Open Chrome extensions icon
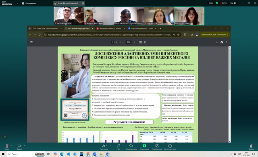 point(185,35)
